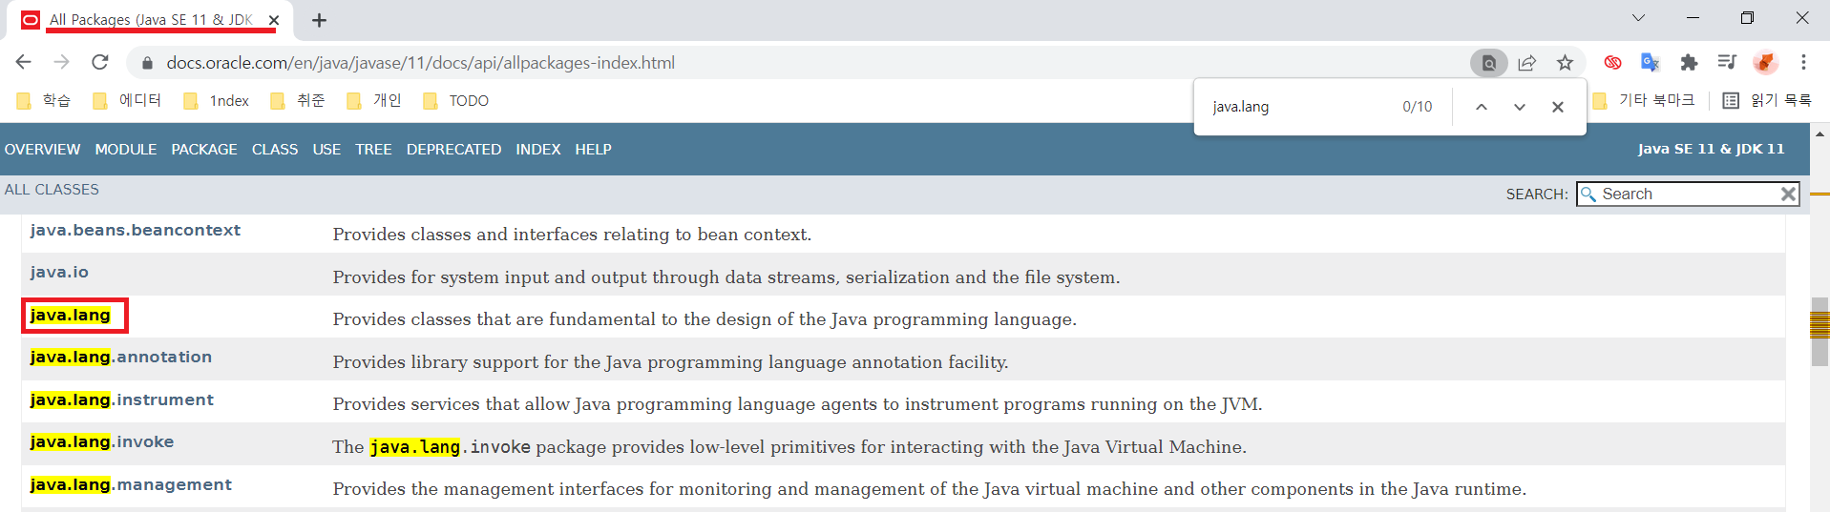
Task: Go to OVERVIEW in the docs nav
Action: click(x=42, y=150)
